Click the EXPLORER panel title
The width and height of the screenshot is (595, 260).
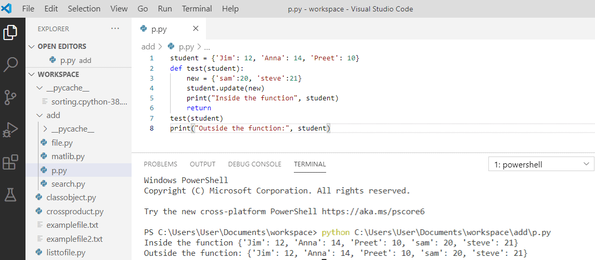53,29
